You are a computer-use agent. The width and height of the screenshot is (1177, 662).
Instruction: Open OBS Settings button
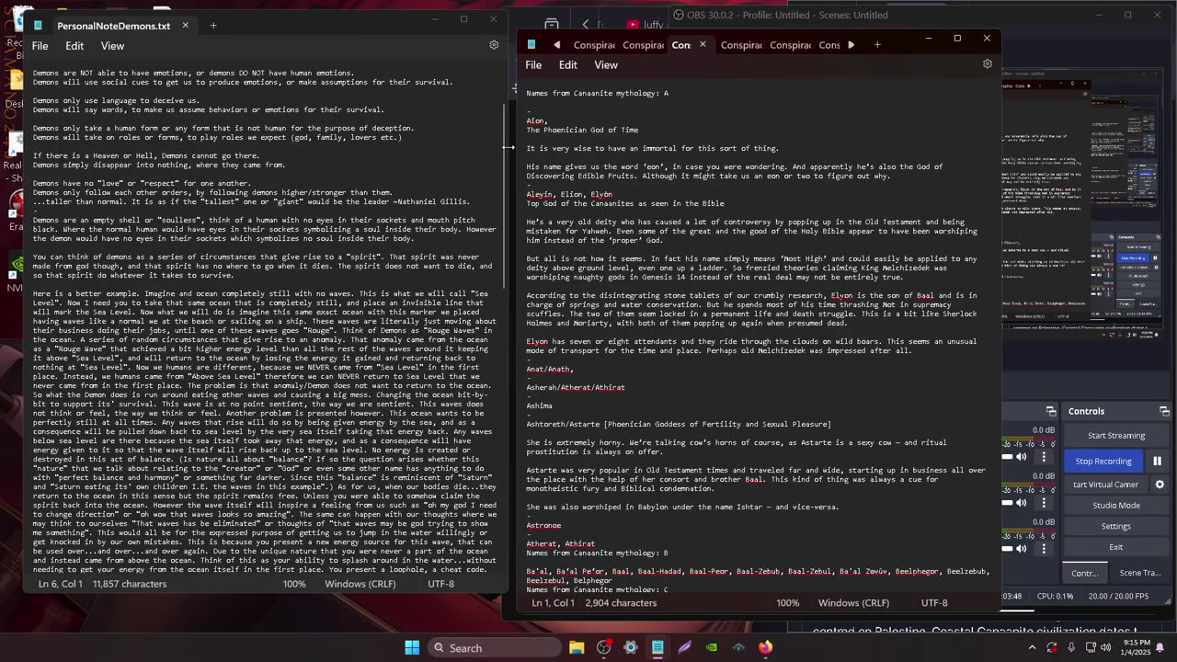1116,527
